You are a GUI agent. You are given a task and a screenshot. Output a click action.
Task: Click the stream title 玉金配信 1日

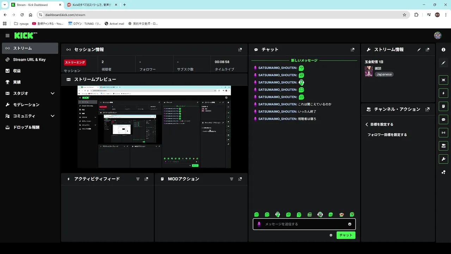point(374,62)
